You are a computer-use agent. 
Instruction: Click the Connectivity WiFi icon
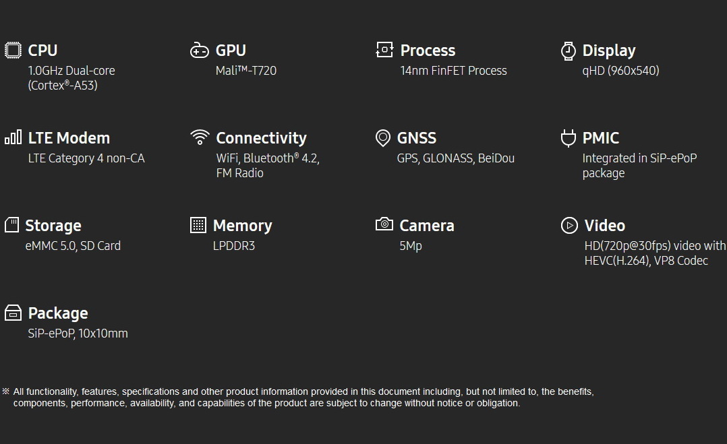(x=200, y=137)
